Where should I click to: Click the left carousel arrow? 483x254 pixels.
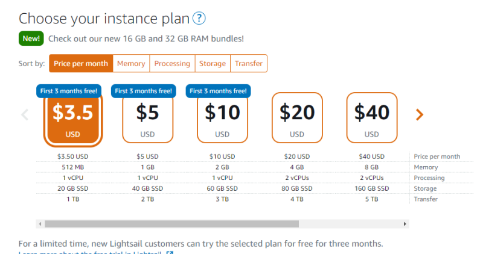25,114
